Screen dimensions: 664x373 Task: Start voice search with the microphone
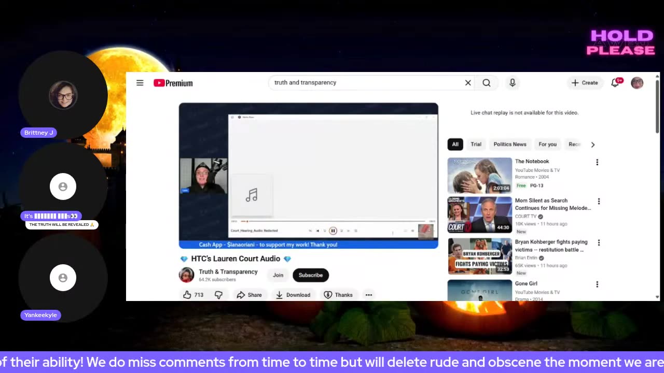click(x=513, y=83)
